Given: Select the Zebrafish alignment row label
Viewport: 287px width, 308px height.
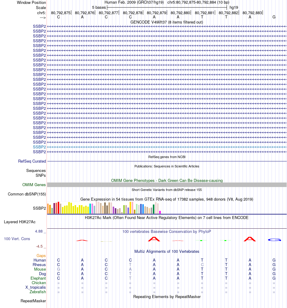Looking at the screenshot, I should pyautogui.click(x=38, y=292).
